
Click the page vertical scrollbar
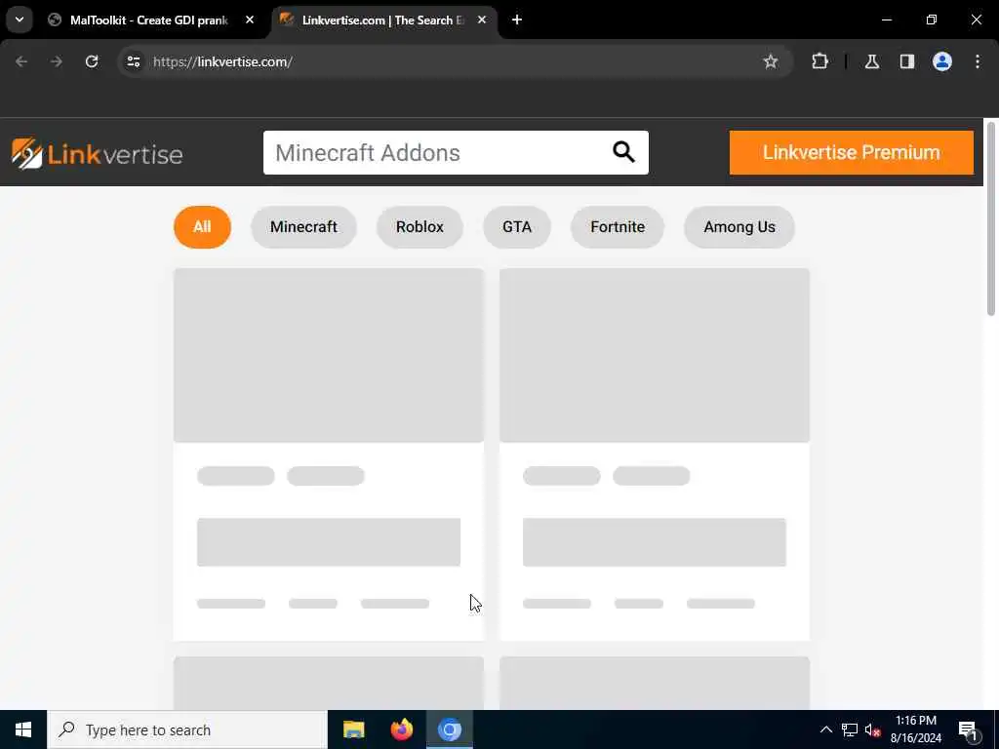[991, 218]
